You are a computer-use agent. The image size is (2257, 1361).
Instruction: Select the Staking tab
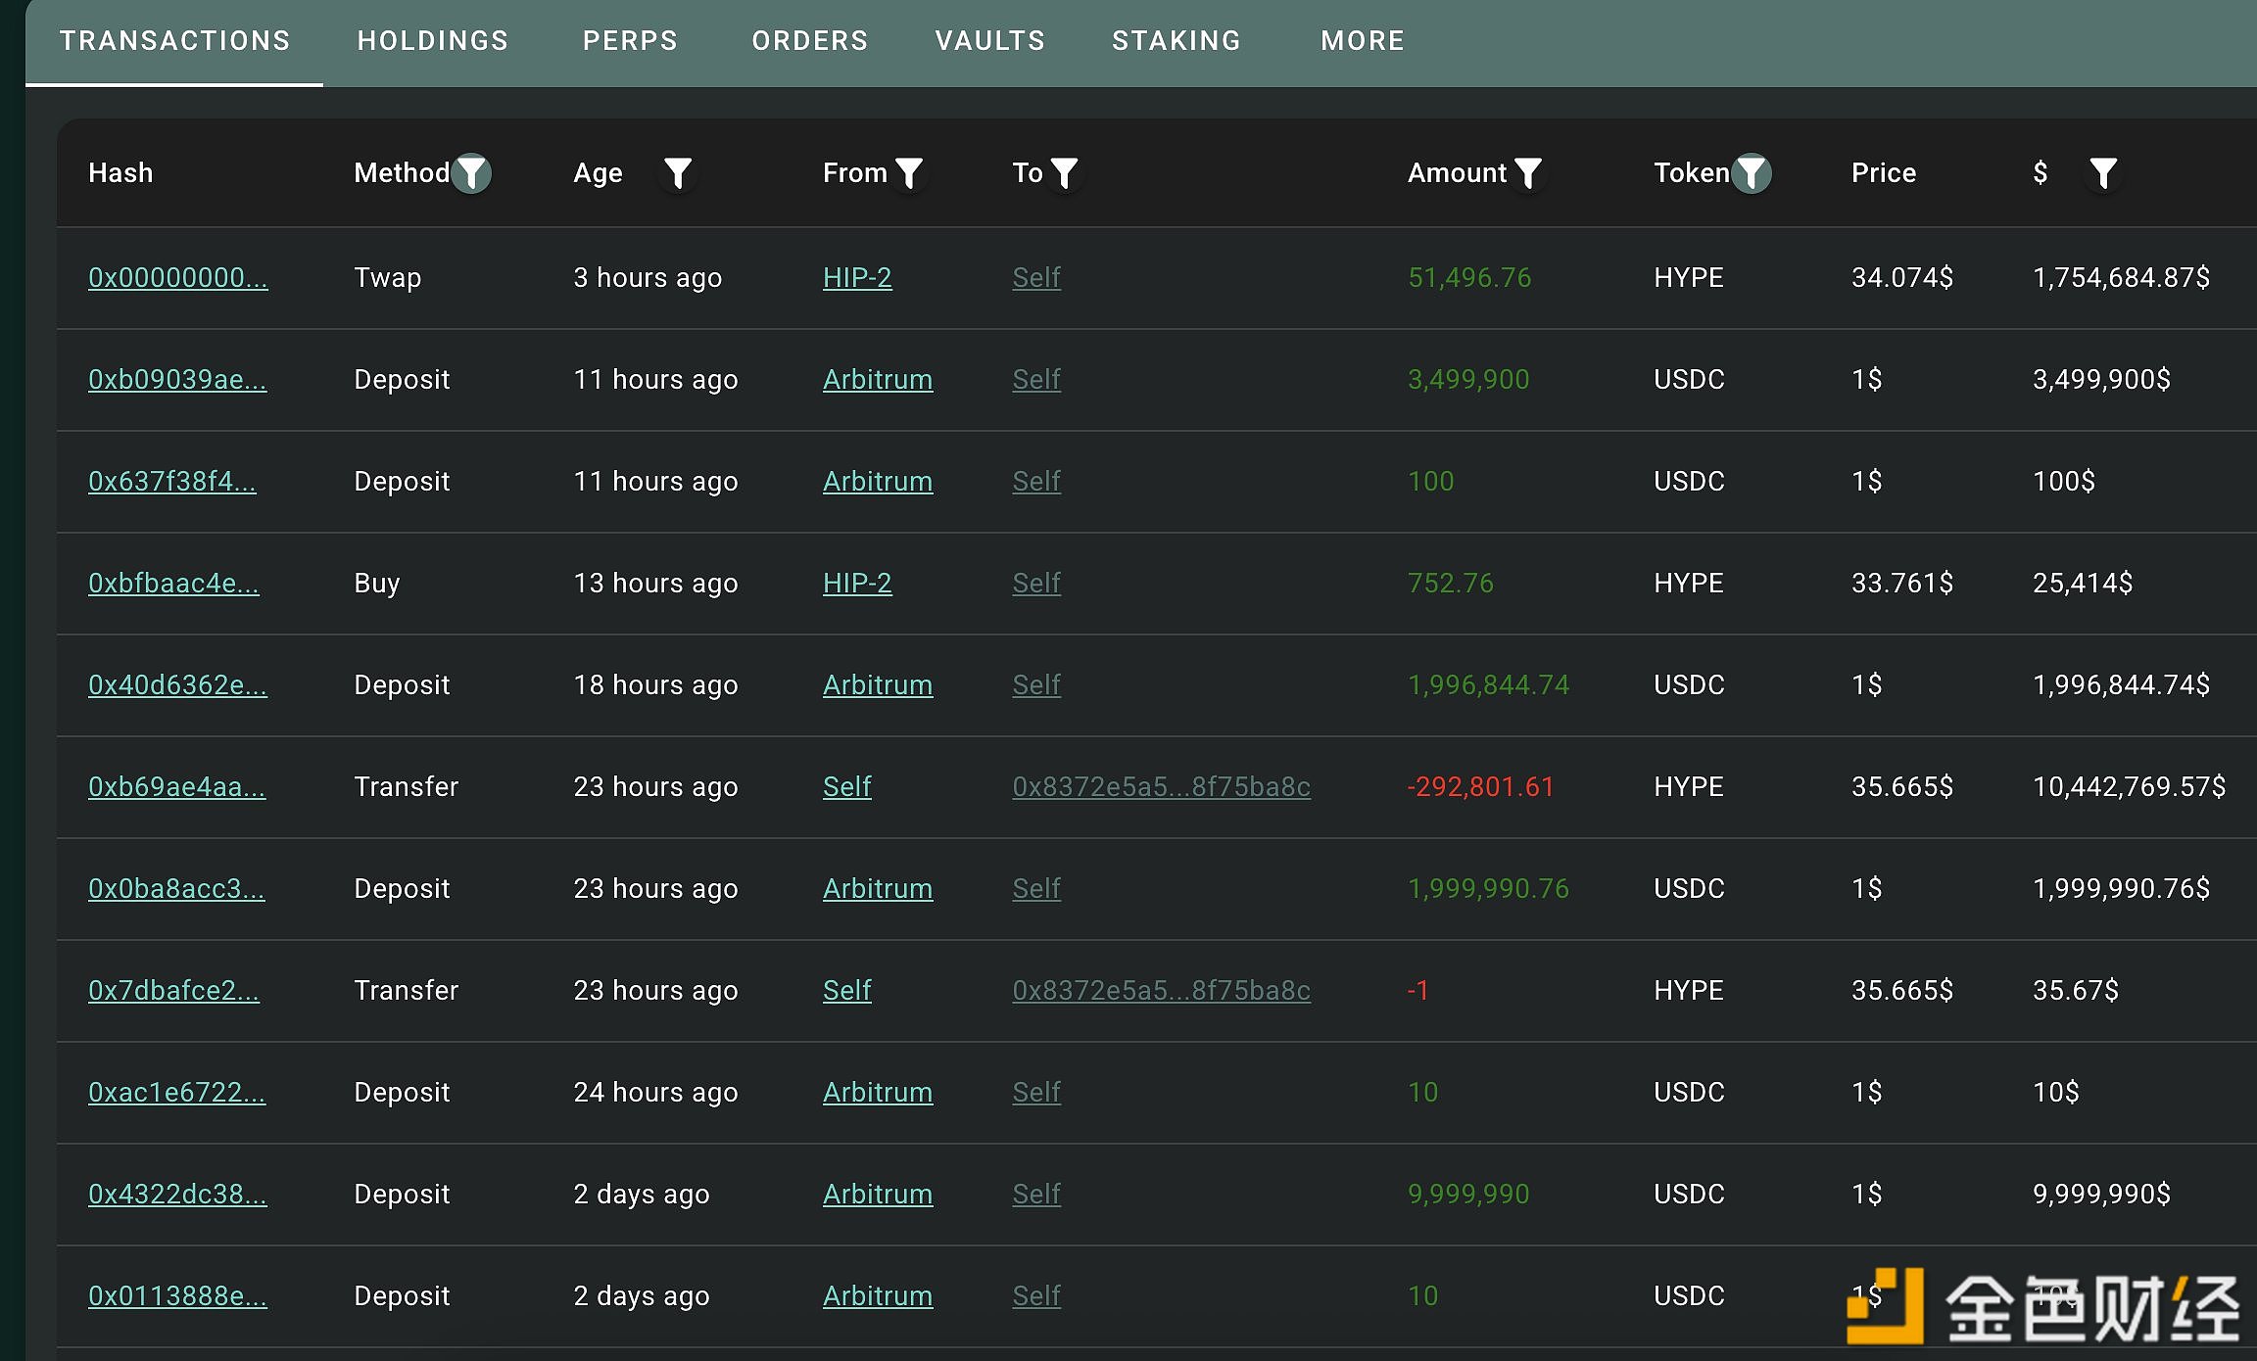tap(1177, 41)
